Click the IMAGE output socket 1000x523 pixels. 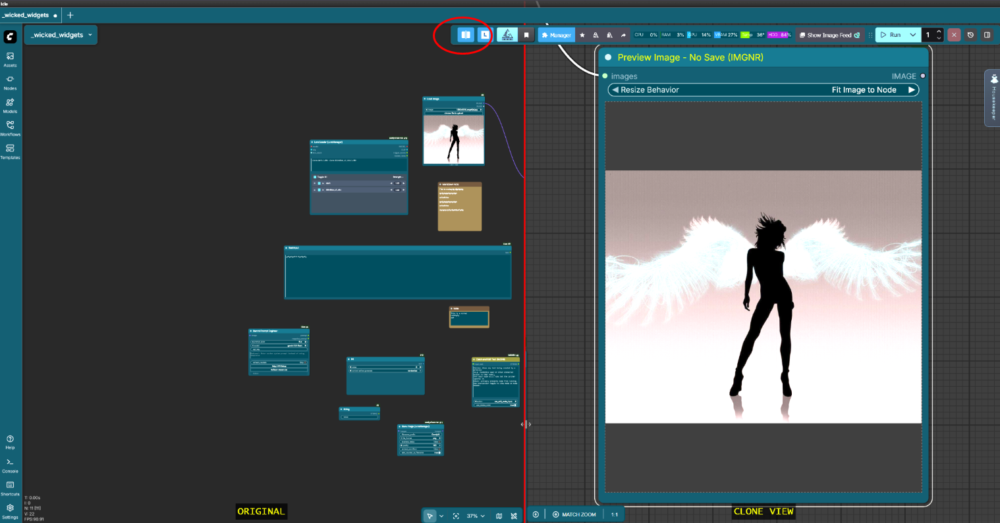point(923,76)
